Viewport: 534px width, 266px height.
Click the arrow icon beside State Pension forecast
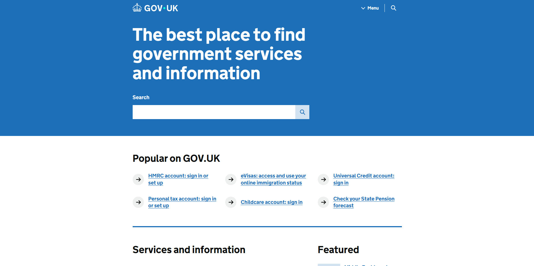[x=323, y=202]
